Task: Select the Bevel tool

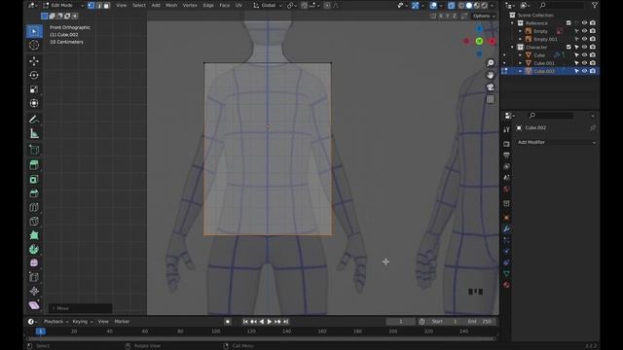Action: tap(34, 193)
